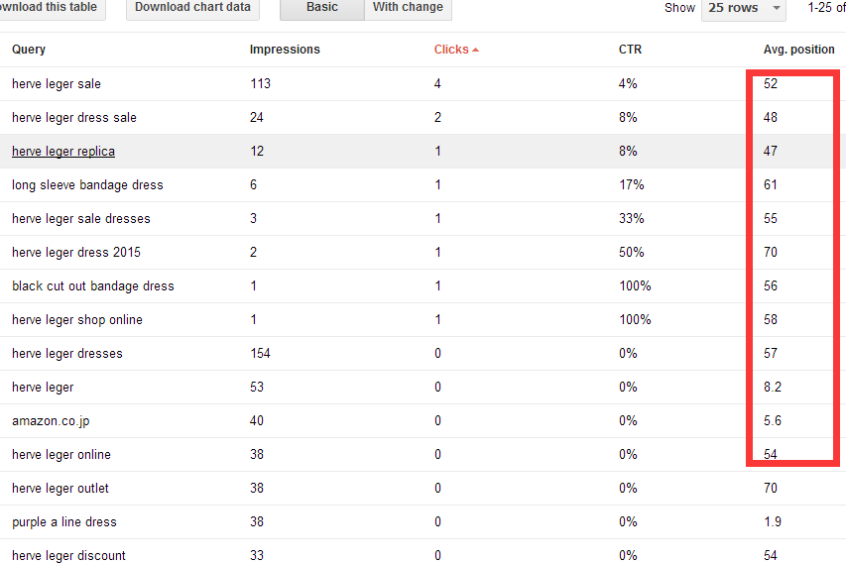Click the purple a line dress query

pos(64,522)
